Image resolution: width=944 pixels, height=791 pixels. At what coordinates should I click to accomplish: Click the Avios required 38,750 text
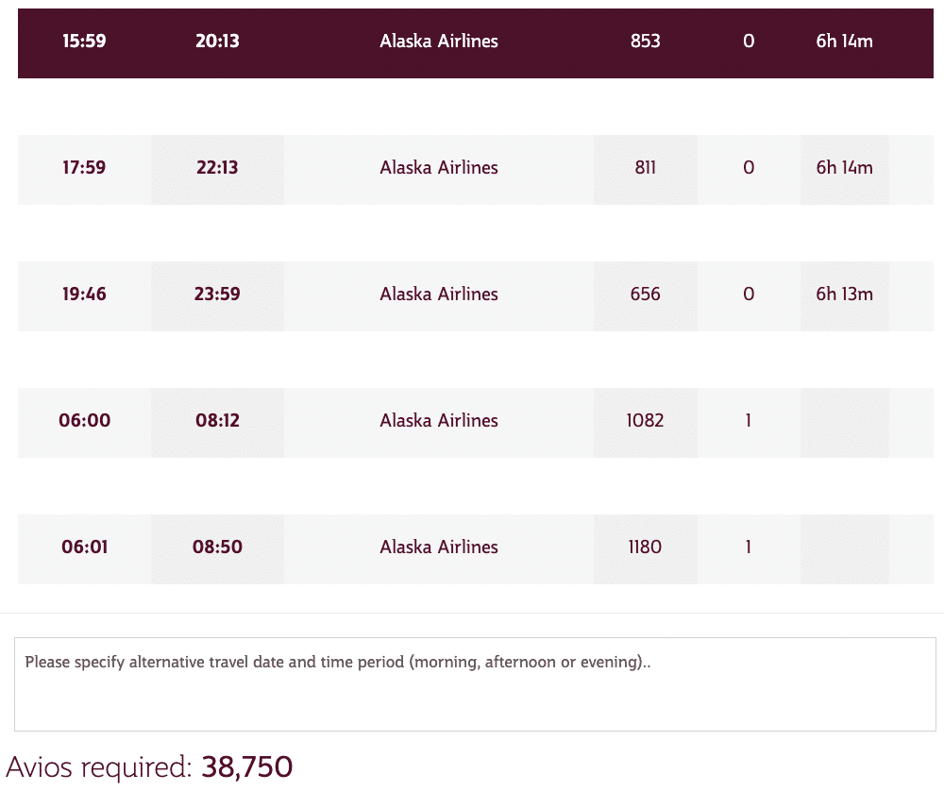click(x=149, y=767)
